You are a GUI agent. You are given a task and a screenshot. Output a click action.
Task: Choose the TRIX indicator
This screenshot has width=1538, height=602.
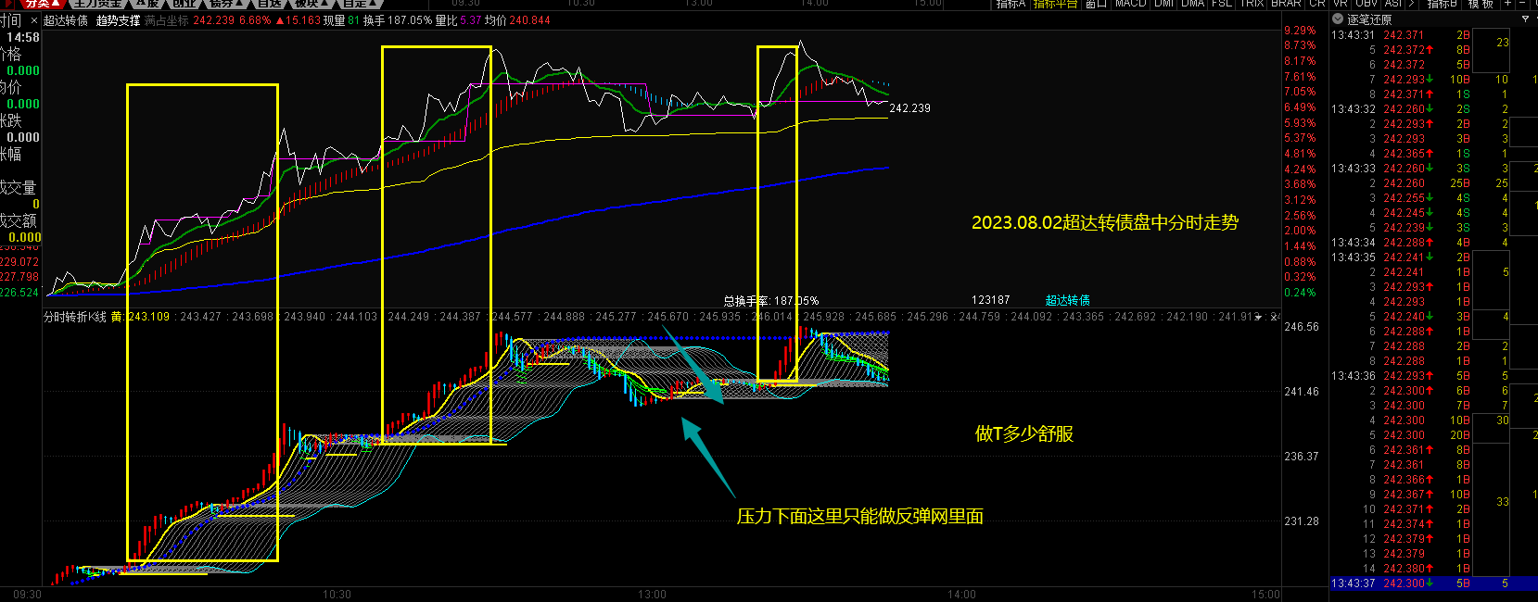(1252, 4)
